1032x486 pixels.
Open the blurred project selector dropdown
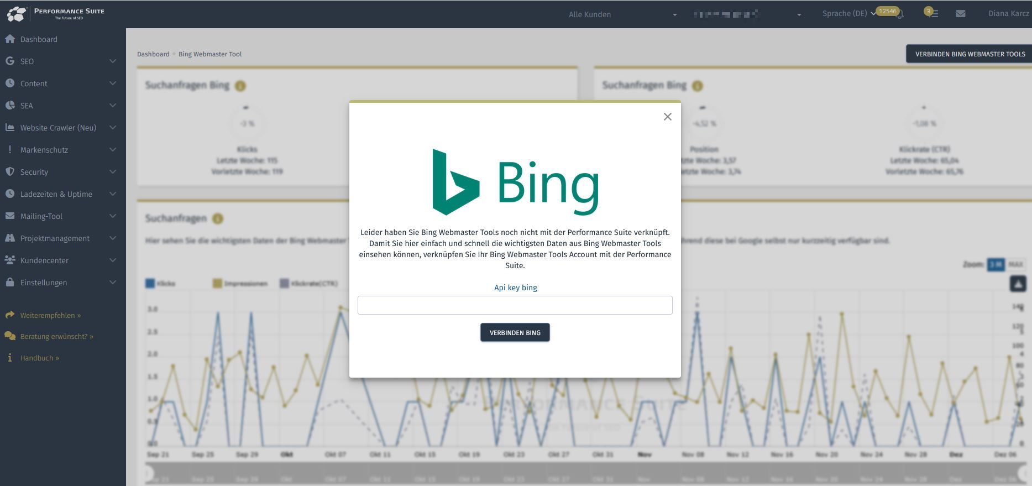click(747, 14)
